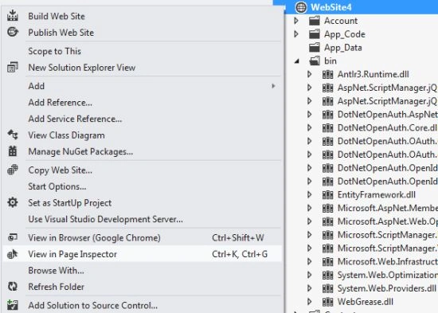The height and width of the screenshot is (313, 438).
Task: Click the Manage NuGet Packages icon
Action: point(13,151)
